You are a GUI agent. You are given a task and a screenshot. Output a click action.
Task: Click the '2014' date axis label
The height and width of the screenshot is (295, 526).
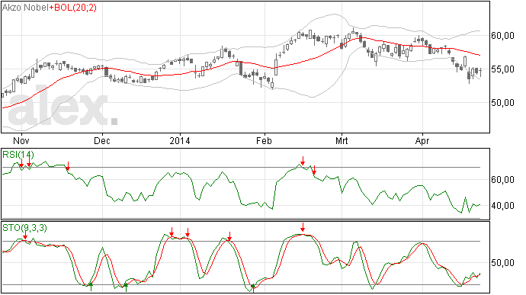[180, 141]
